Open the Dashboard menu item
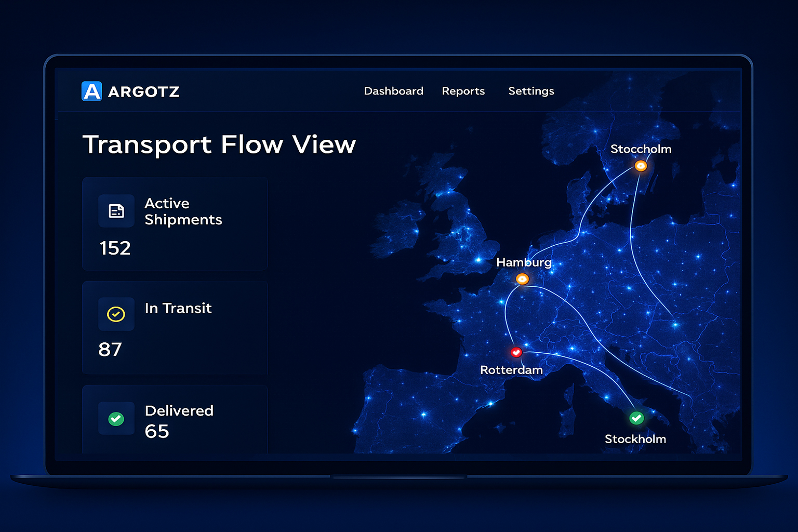 tap(393, 91)
